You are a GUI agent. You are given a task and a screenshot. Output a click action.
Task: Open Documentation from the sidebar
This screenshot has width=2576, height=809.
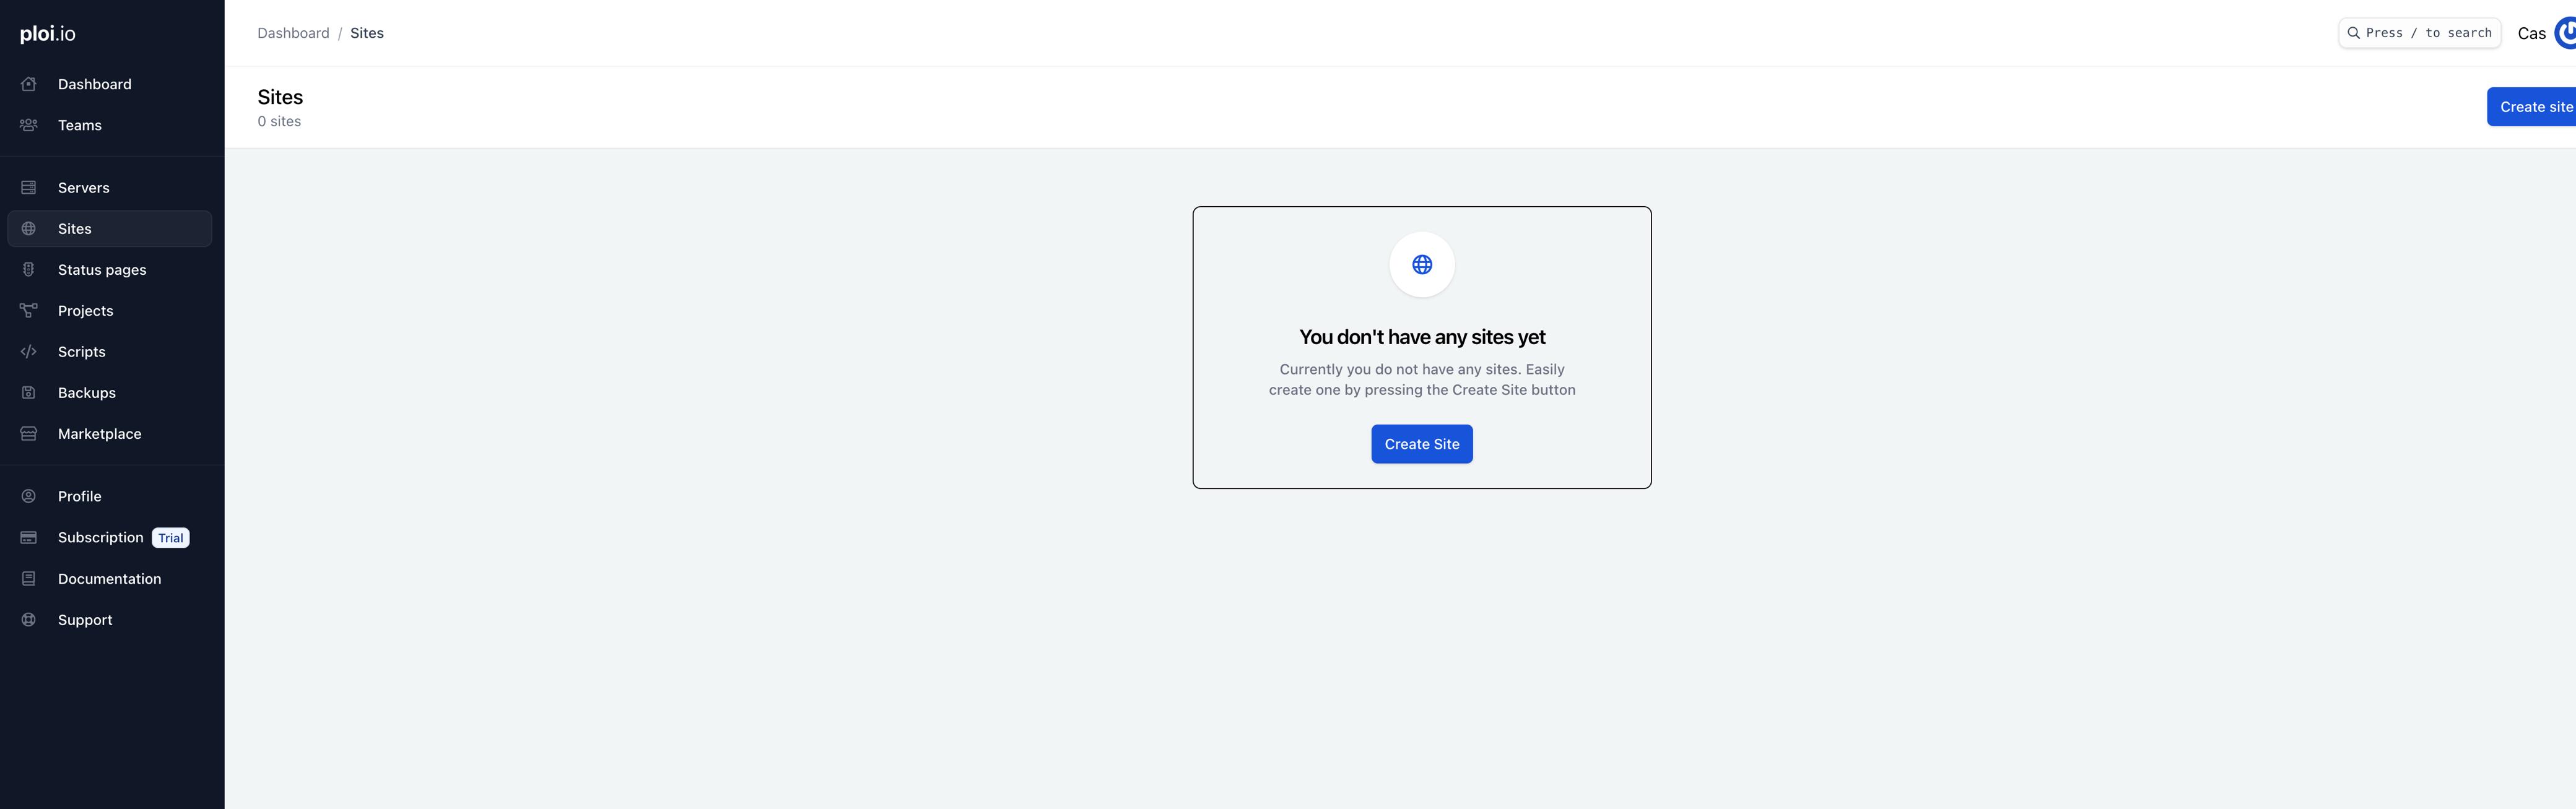click(x=109, y=579)
